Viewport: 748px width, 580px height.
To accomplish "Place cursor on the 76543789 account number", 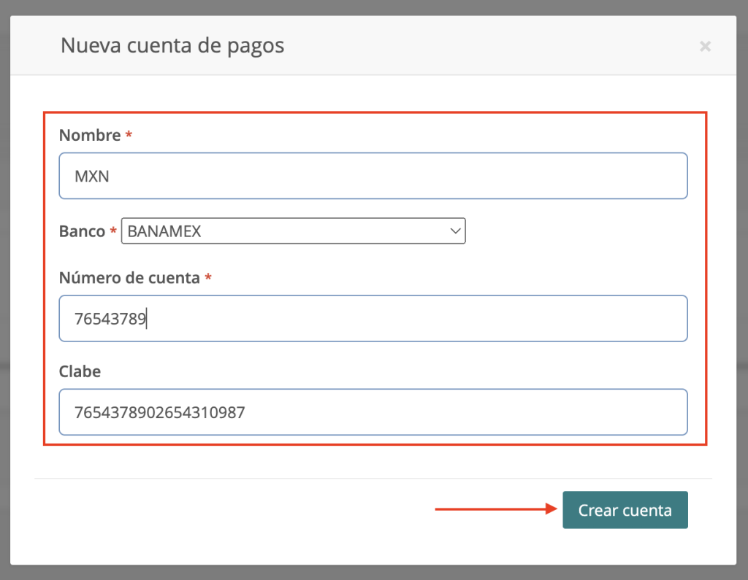I will pyautogui.click(x=110, y=319).
